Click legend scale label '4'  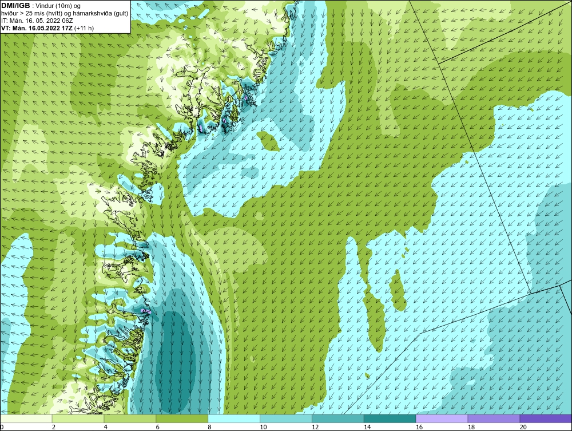[x=106, y=427]
